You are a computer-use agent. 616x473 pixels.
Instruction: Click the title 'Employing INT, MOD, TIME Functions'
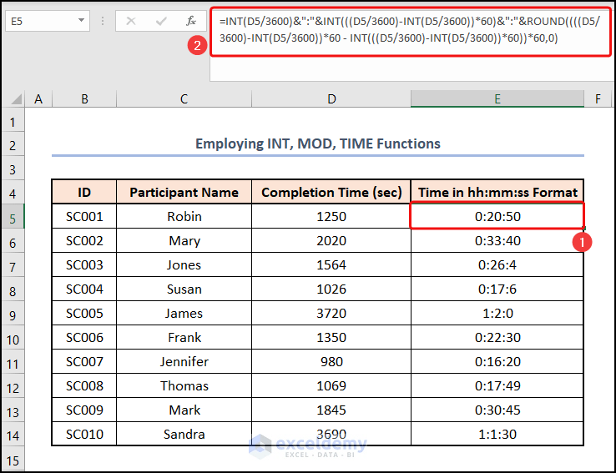[318, 143]
